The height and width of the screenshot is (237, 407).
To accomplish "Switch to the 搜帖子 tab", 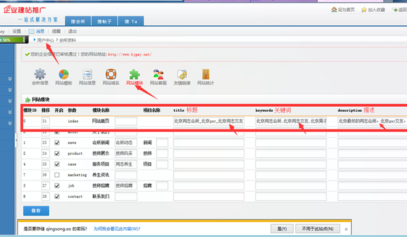I will pos(104,21).
